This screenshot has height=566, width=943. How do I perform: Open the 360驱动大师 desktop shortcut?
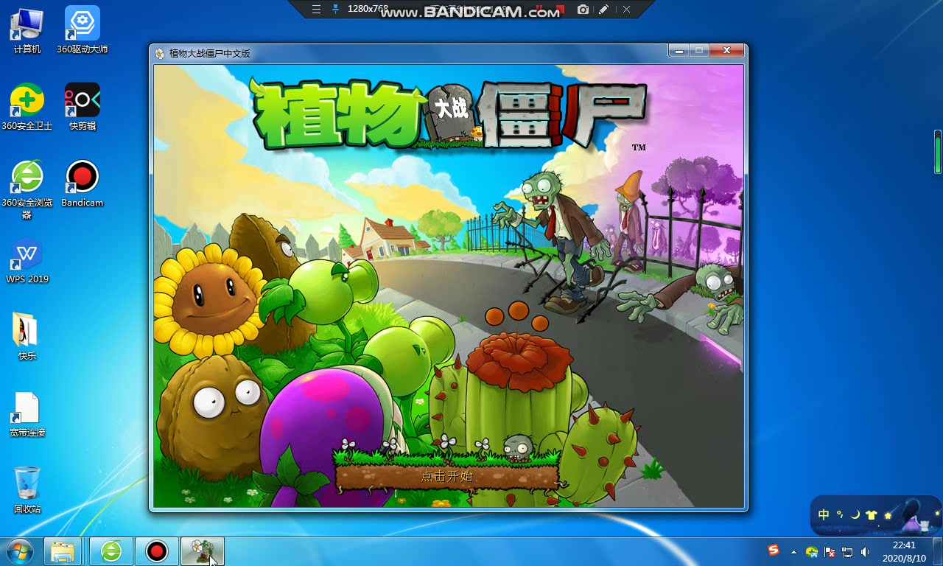click(83, 30)
